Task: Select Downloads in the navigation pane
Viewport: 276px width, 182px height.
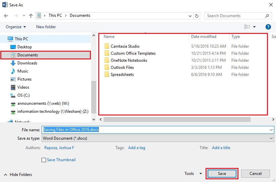Action: pyautogui.click(x=45, y=63)
